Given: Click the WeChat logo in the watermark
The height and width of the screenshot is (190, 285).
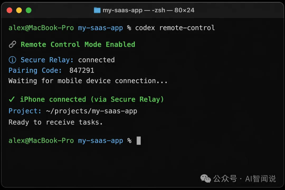Looking at the screenshot, I should coord(205,179).
